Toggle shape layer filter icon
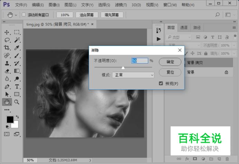The width and height of the screenshot is (239, 164). point(220,37)
